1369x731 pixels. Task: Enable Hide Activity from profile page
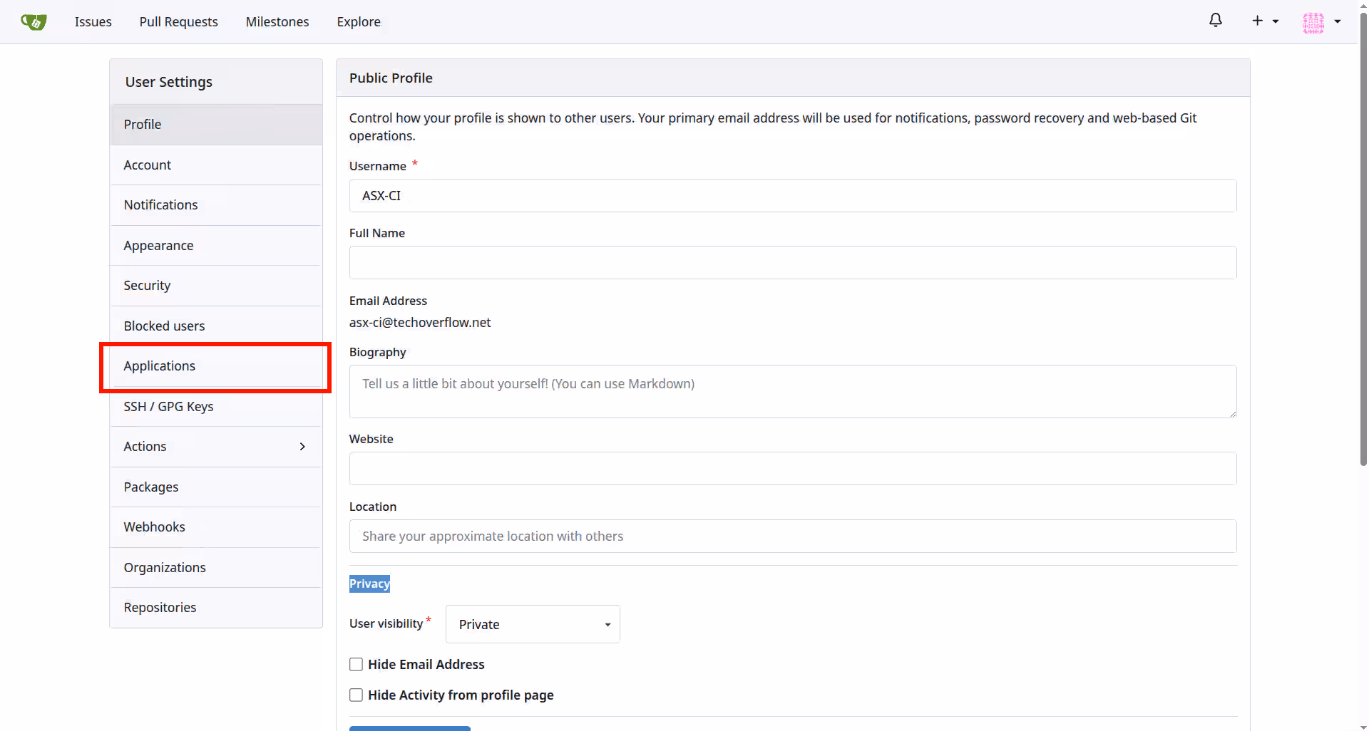click(x=356, y=695)
